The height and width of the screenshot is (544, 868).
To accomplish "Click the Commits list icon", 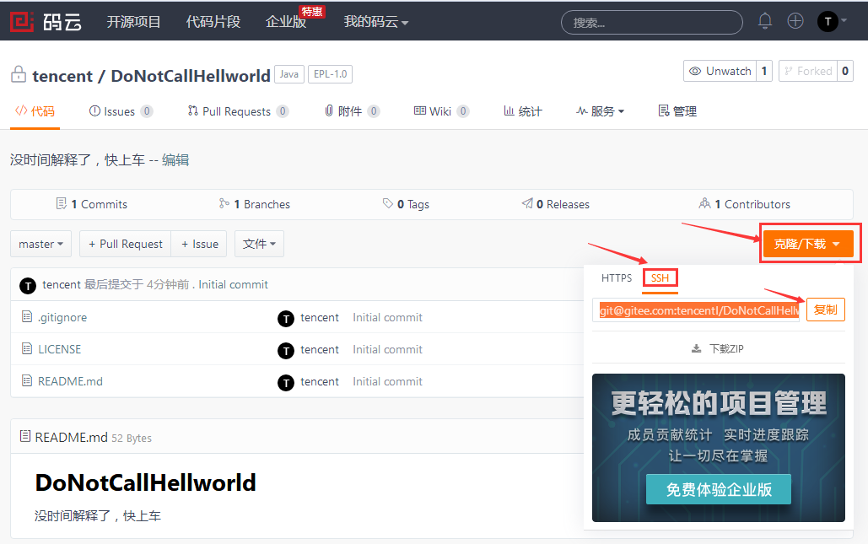I will (x=61, y=203).
